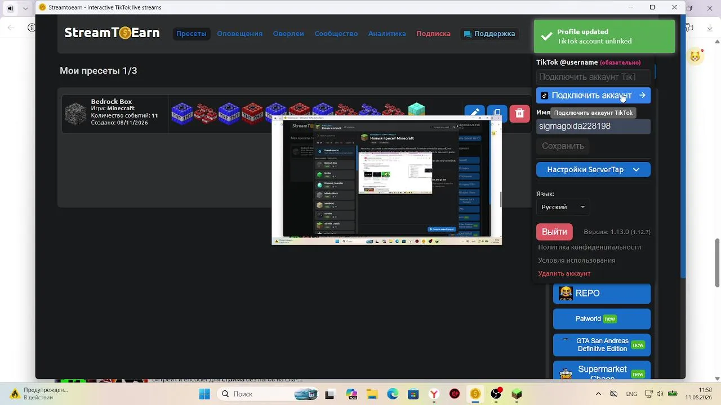The width and height of the screenshot is (721, 405).
Task: Open the Оповещения tab
Action: [x=240, y=34]
